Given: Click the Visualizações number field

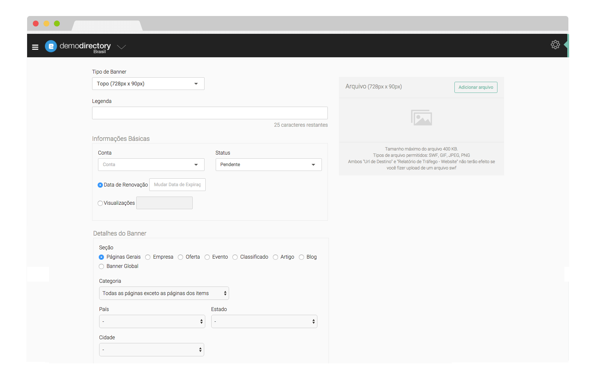Looking at the screenshot, I should 164,203.
